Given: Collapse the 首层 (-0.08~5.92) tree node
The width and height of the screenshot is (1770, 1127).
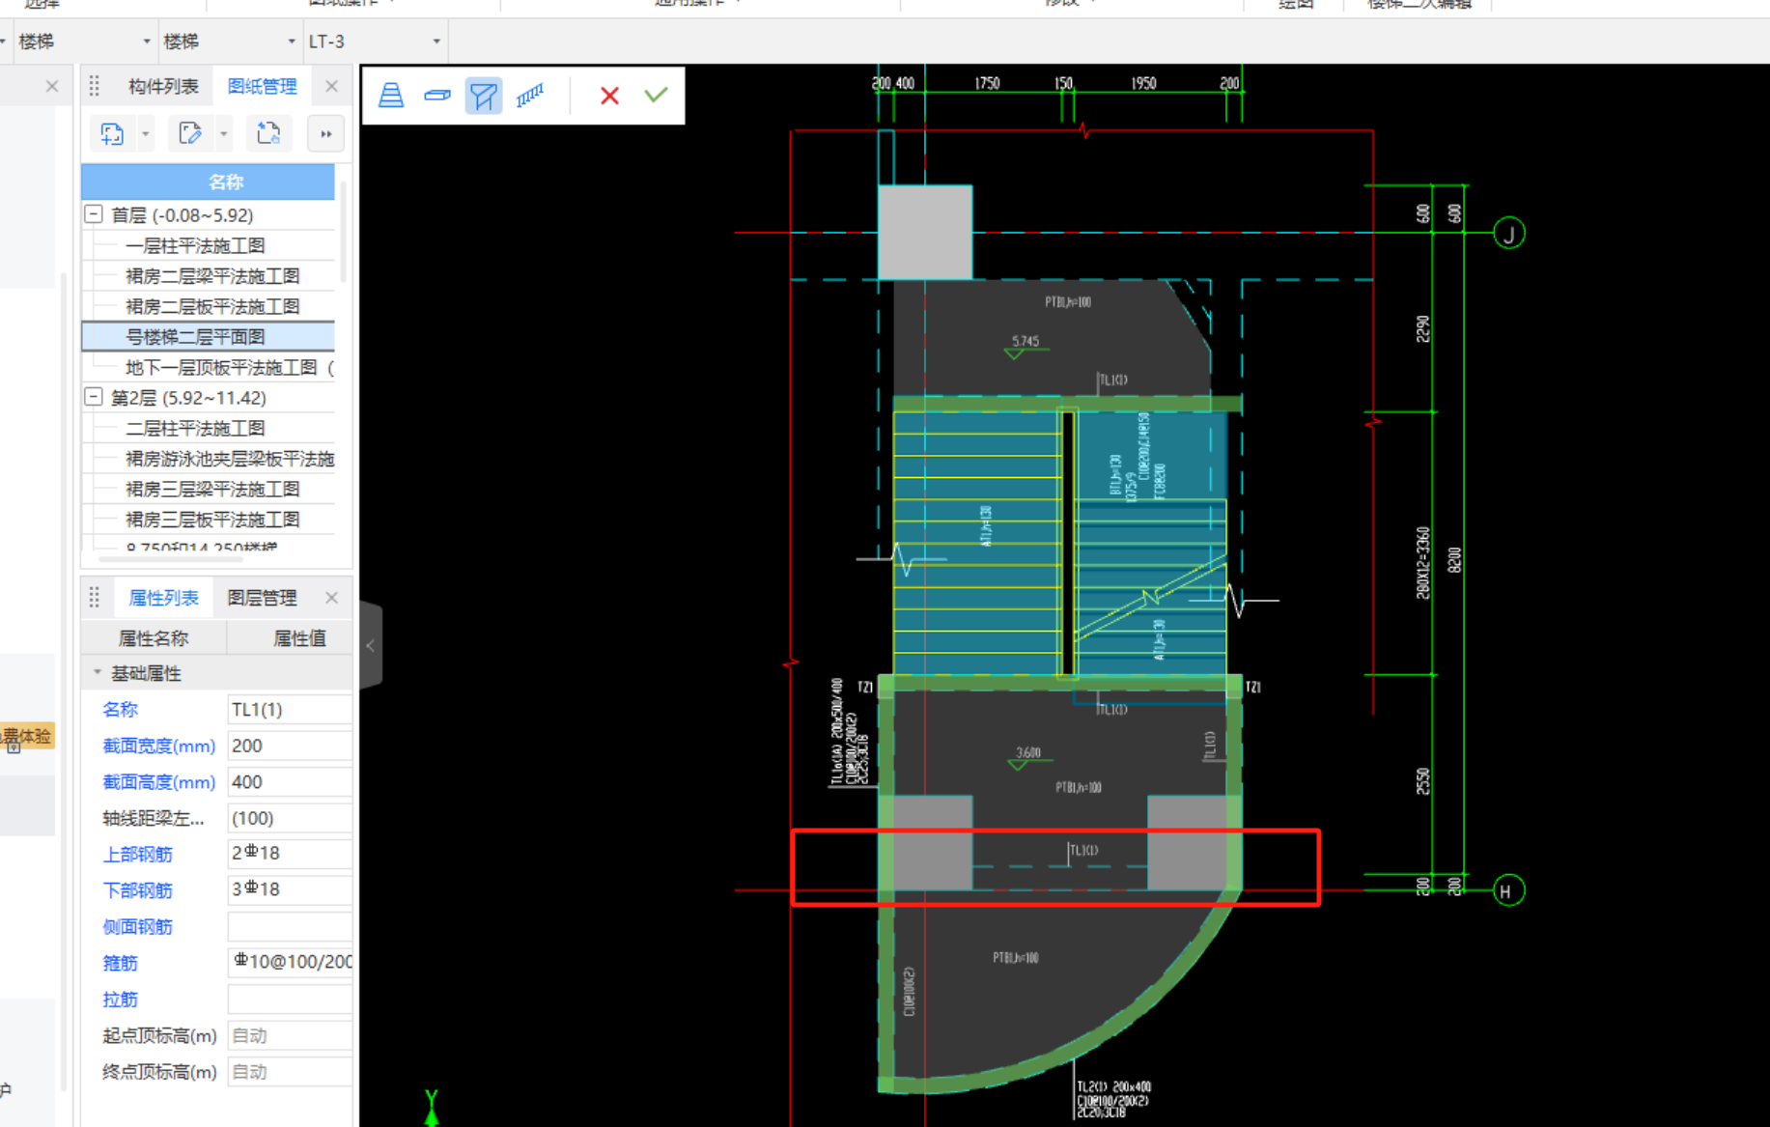Looking at the screenshot, I should tap(94, 214).
